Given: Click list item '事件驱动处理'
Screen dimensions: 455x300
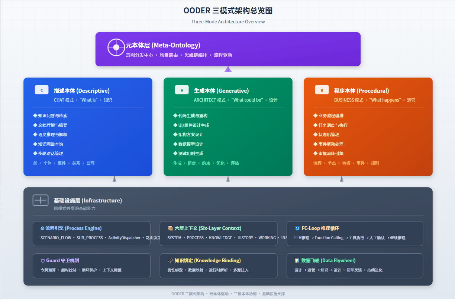Looking at the screenshot, I should (328, 144).
